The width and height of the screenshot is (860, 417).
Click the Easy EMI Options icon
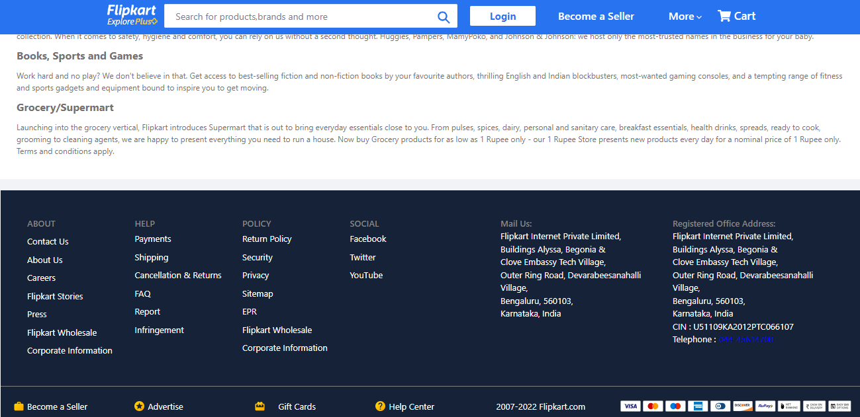pyautogui.click(x=839, y=406)
